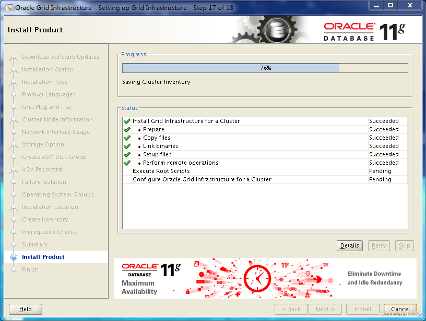Select the Cluster Node Information step
426x321 pixels.
[57, 119]
